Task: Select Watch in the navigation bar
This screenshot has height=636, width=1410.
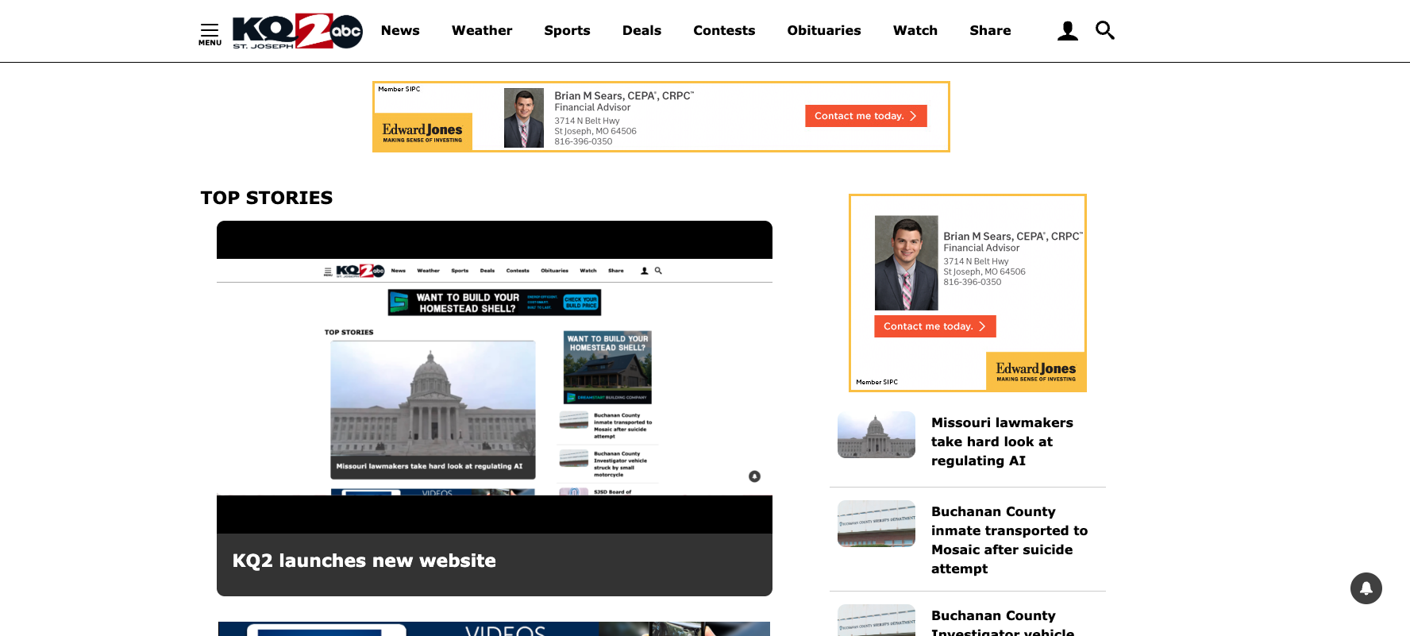Action: (x=915, y=31)
